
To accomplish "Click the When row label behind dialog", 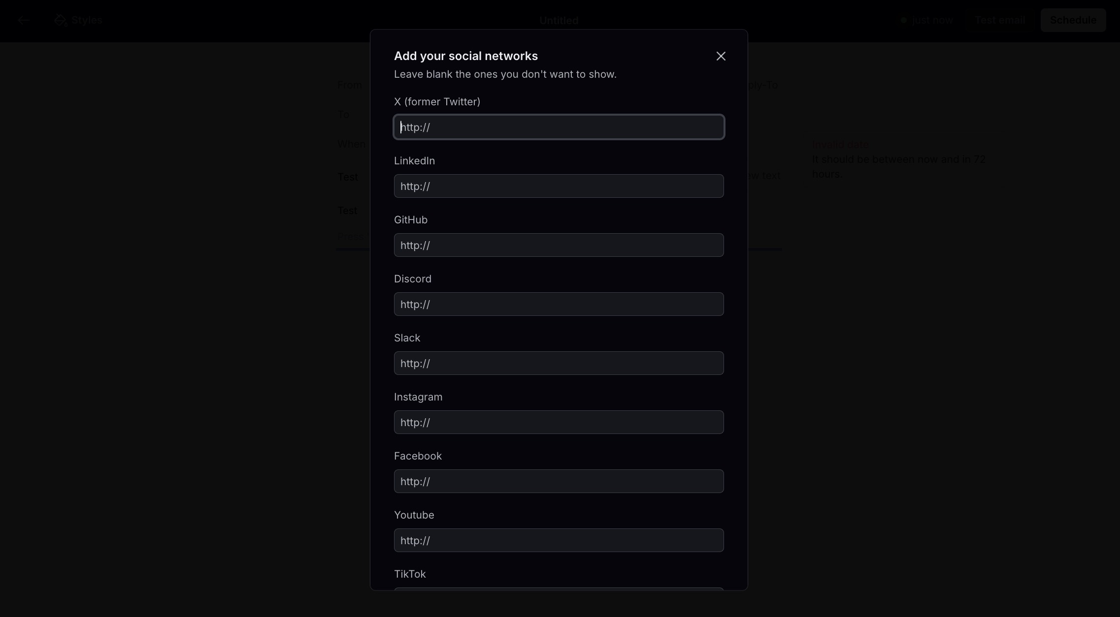I will pos(351,144).
